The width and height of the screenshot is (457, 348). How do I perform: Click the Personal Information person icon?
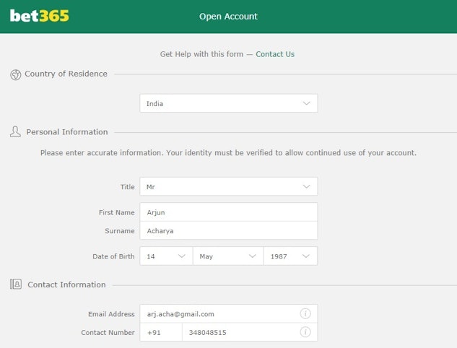click(x=15, y=132)
